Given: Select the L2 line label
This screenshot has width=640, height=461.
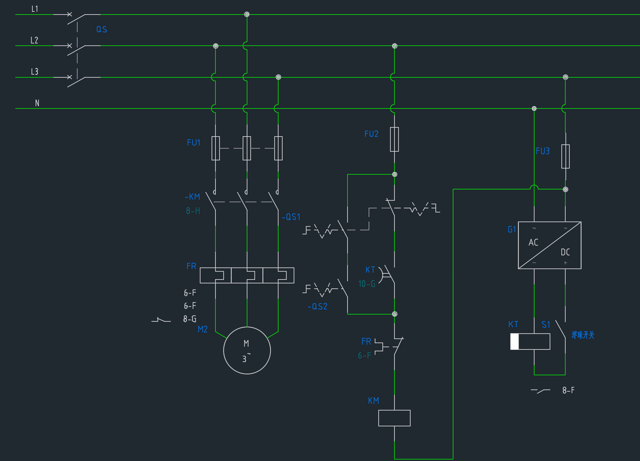Looking at the screenshot, I should 35,40.
